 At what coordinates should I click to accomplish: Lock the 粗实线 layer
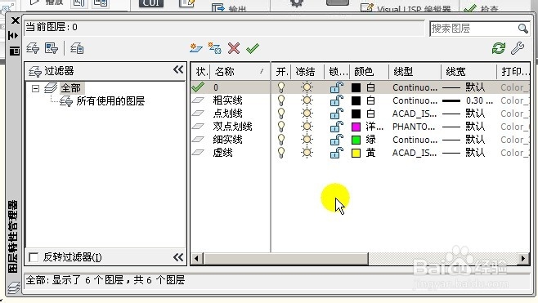[337, 100]
